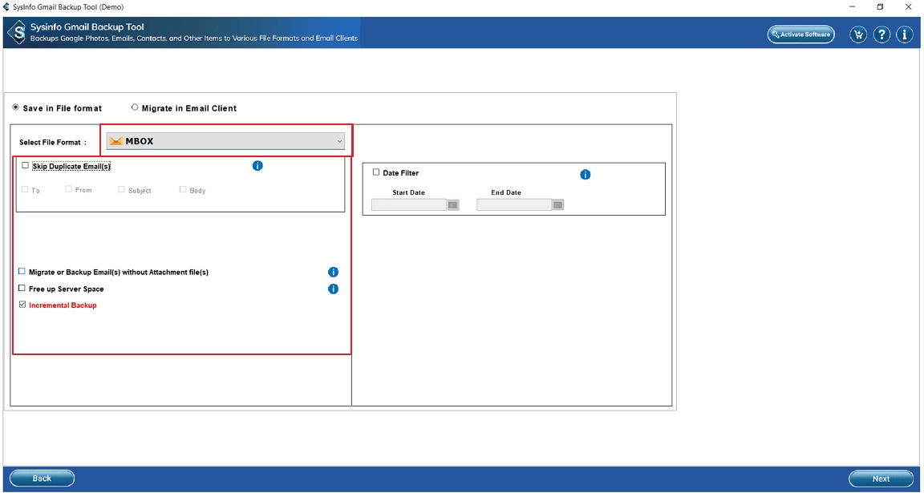
Task: Click the Start Date label
Action: click(408, 192)
